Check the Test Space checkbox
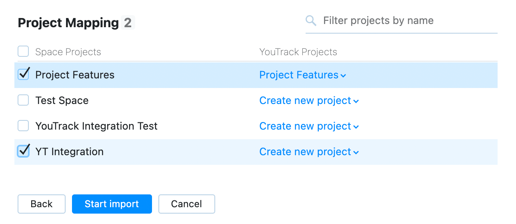 tap(23, 100)
